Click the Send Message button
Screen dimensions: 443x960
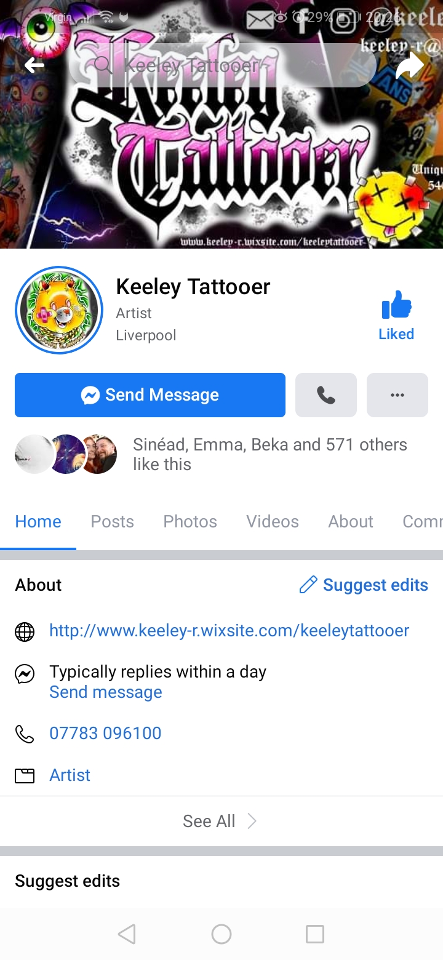click(x=150, y=395)
